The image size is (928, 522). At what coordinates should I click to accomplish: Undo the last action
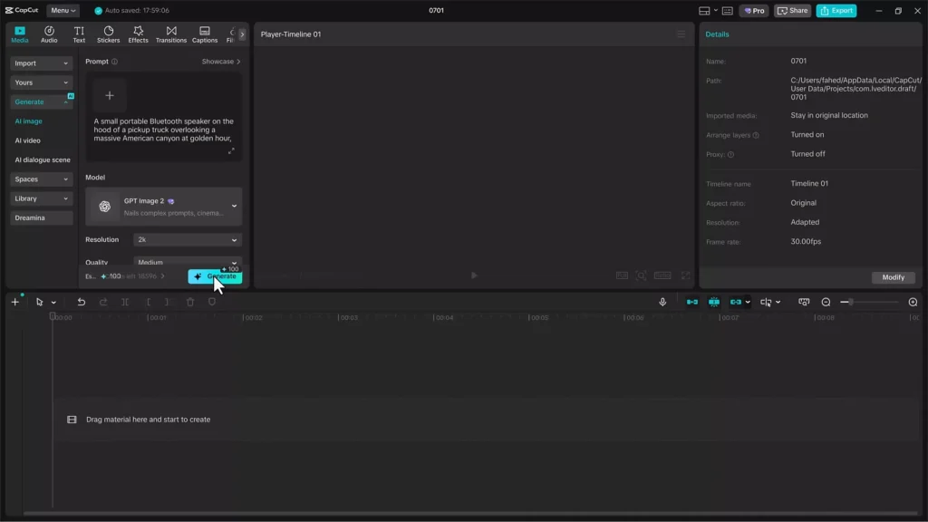click(x=81, y=302)
